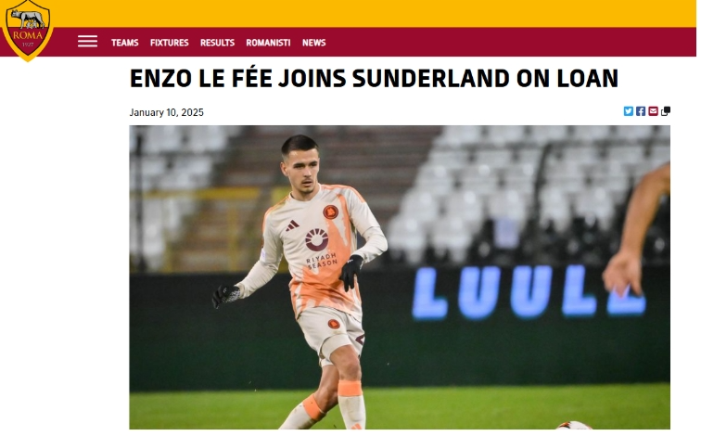
Task: Click the January 10, 2025 date
Action: (x=167, y=112)
